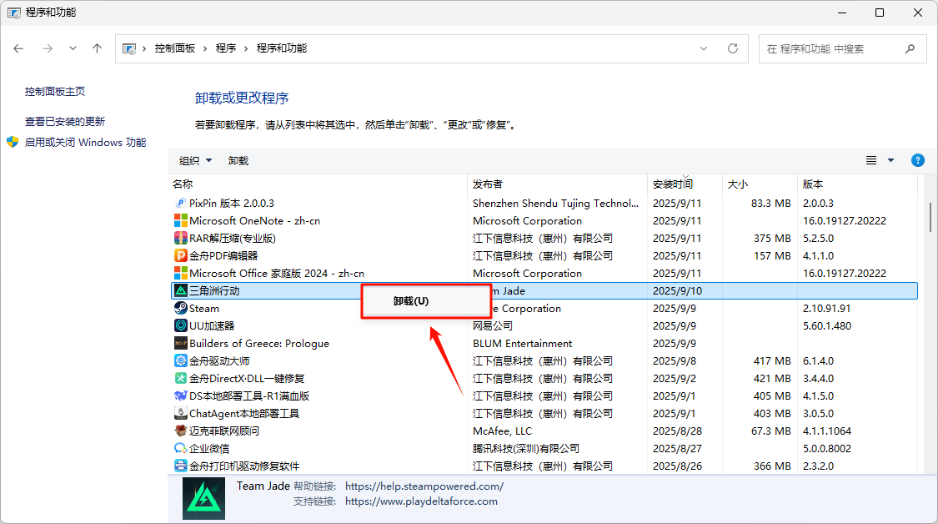
Task: Click the 迈克菲联网顾问 icon
Action: [x=180, y=431]
